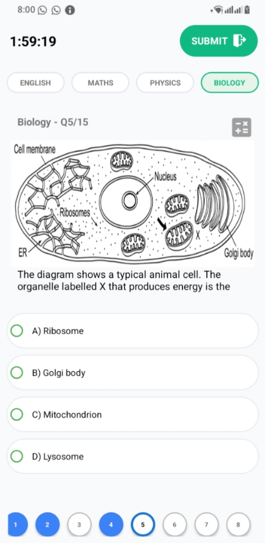Go to question 3 in navigator

click(79, 524)
